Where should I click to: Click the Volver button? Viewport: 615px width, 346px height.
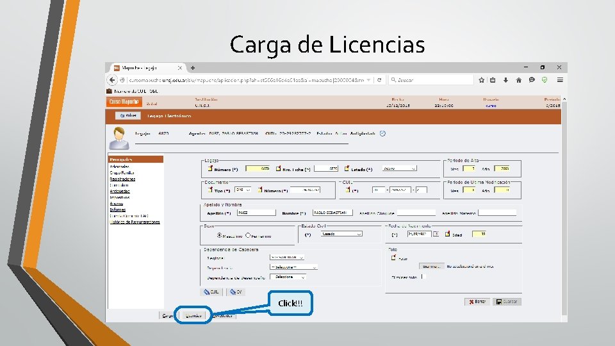pyautogui.click(x=128, y=116)
